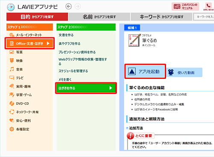Click the arrow on はがきを作る

pos(111,88)
